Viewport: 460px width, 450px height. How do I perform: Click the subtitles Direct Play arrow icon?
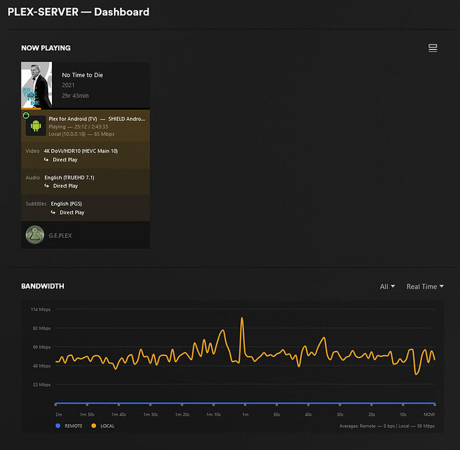coord(53,212)
